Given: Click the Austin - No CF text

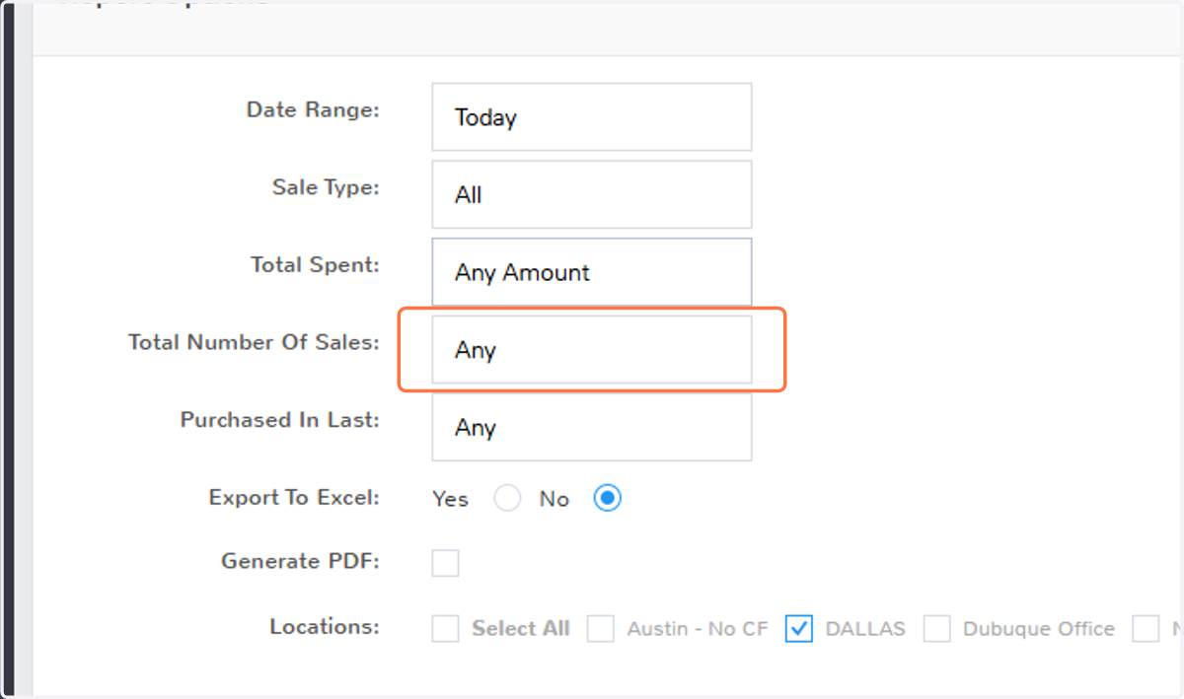Looking at the screenshot, I should 698,628.
